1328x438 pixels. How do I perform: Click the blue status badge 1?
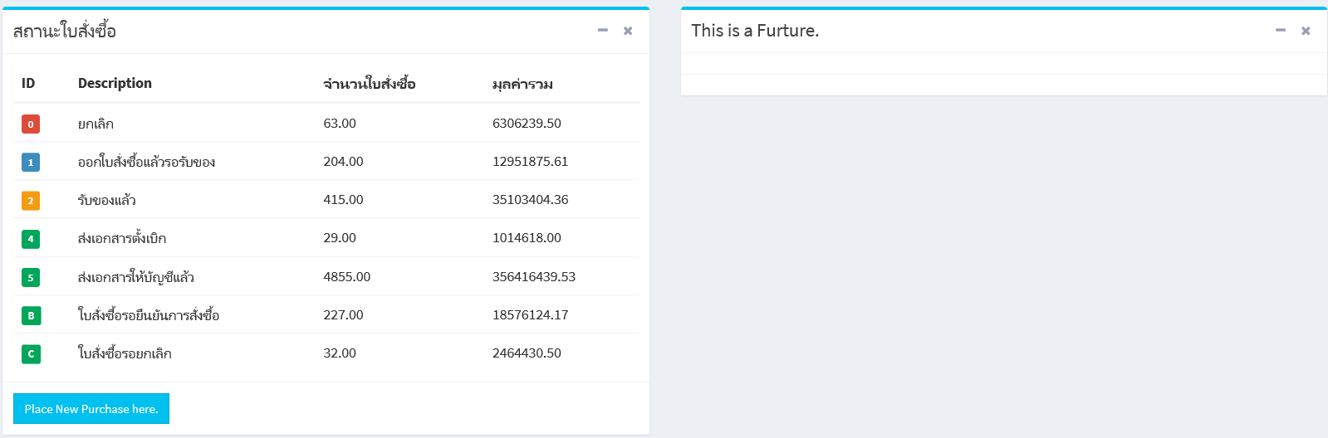[31, 163]
